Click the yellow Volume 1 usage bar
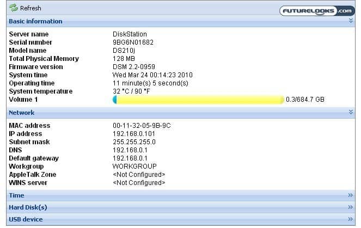Image resolution: width=361 pixels, height=228 pixels. click(x=198, y=100)
